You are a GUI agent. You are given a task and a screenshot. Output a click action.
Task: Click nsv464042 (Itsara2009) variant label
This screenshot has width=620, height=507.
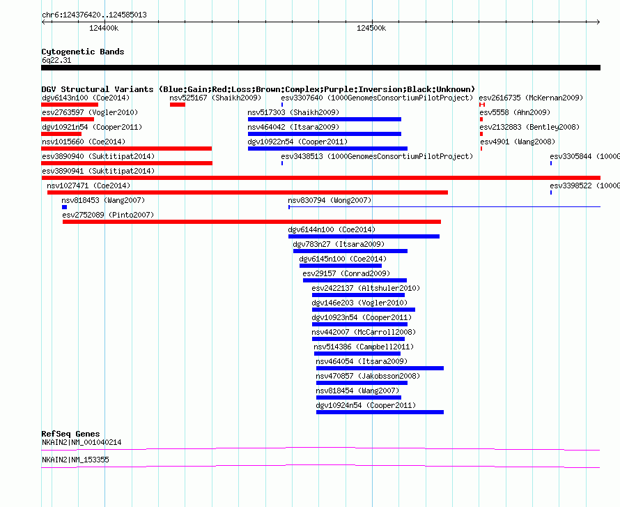293,127
